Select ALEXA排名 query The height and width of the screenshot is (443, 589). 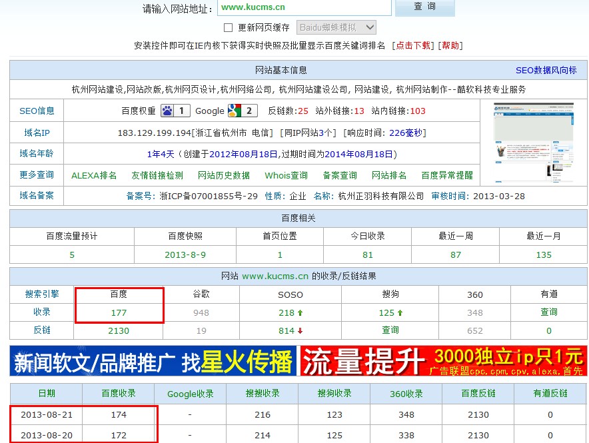(x=94, y=175)
